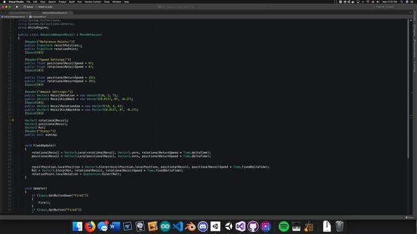
Task: Open the Tools menu
Action: (107, 1)
